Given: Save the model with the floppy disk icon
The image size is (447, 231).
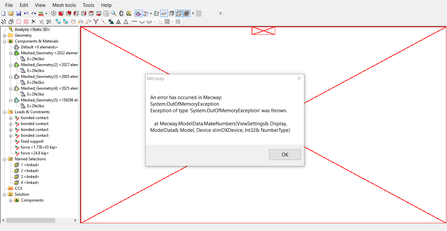Looking at the screenshot, I should (x=19, y=13).
